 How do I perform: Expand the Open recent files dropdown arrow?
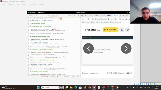(x=33, y=15)
